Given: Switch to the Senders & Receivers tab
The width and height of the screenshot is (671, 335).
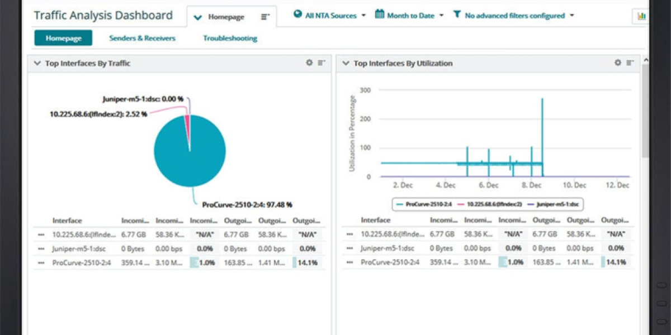Looking at the screenshot, I should [141, 38].
